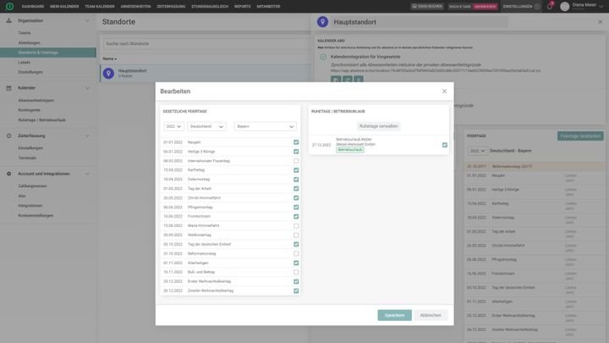609x343 pixels.
Task: Open the Deutschland country dropdown
Action: point(207,126)
